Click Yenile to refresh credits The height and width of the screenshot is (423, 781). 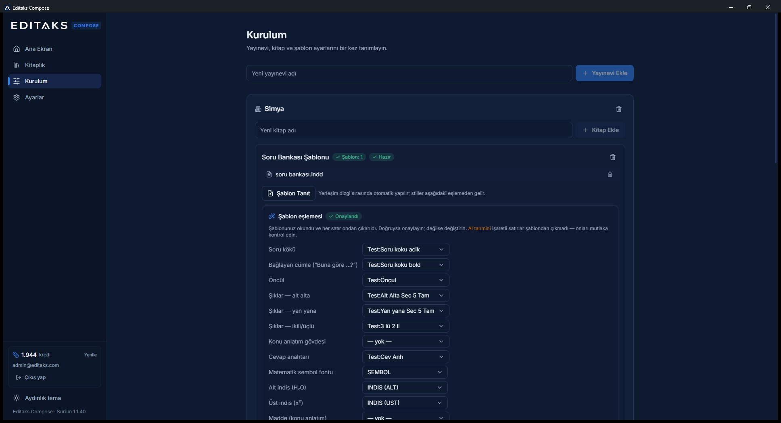90,355
